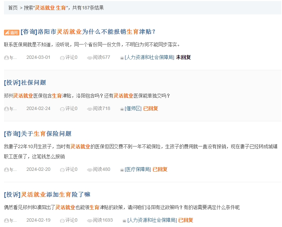This screenshot has height=227, width=282.
Task: Click eye icon next to 阅读480
Action: (x=90, y=170)
